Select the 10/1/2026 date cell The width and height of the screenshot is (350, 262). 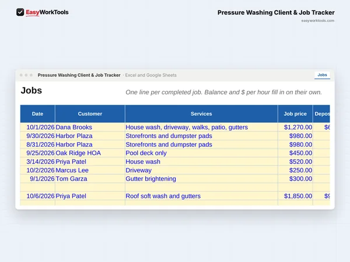37,127
